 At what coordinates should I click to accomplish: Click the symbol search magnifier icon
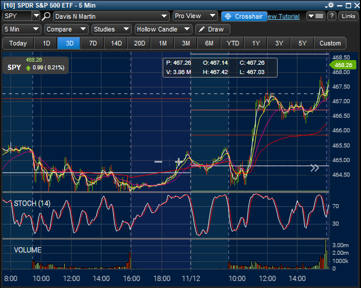(x=46, y=16)
